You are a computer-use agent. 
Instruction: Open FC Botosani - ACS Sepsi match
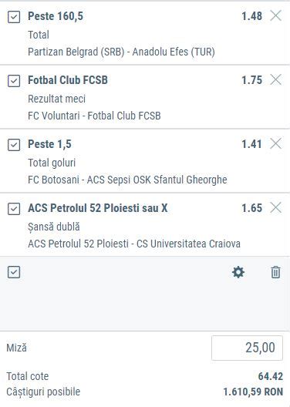point(127,180)
